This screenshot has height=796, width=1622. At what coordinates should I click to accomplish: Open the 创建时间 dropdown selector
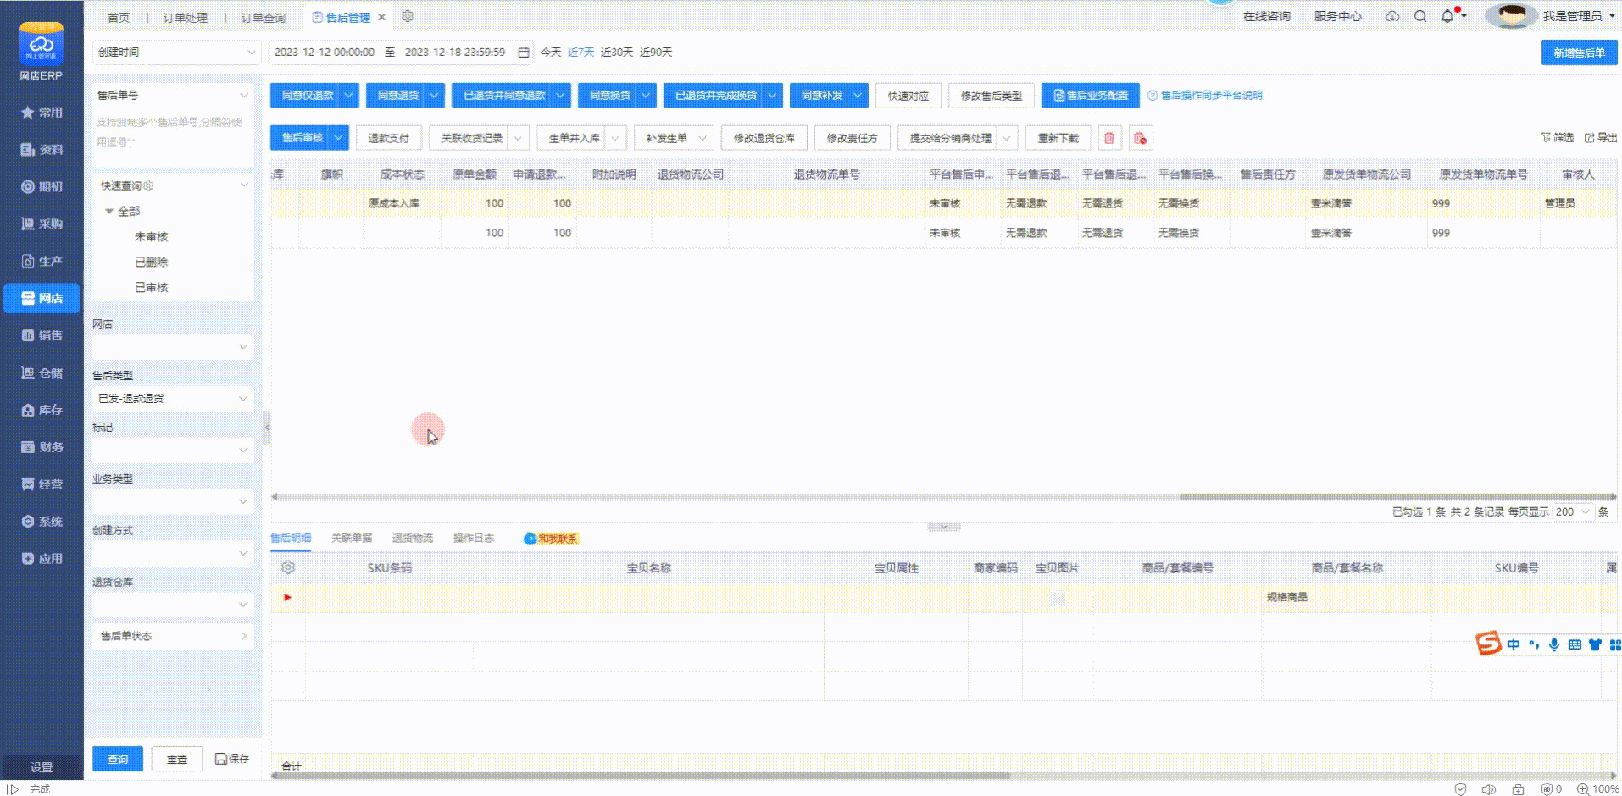175,53
